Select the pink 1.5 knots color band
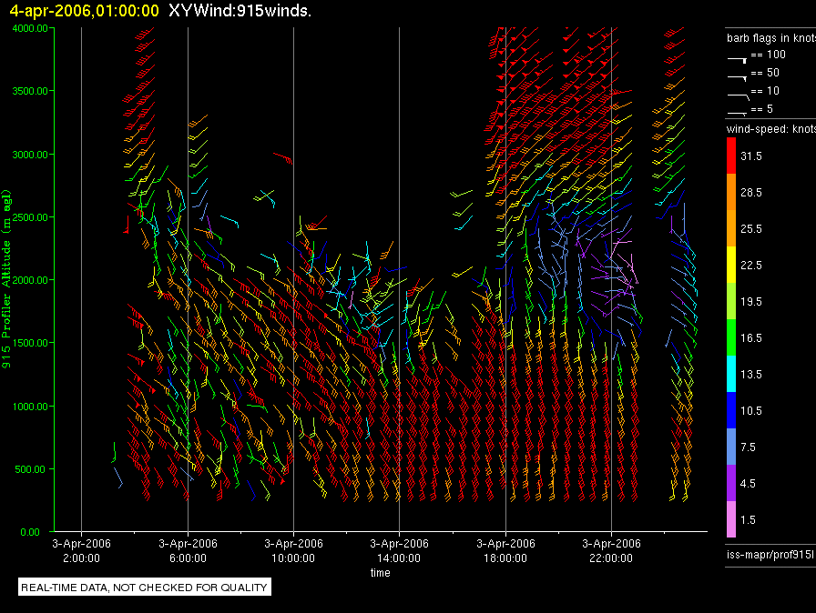 click(731, 519)
